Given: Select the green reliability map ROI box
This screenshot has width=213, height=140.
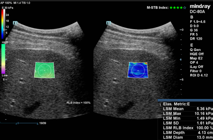Looking at the screenshot, I should pos(44,70).
